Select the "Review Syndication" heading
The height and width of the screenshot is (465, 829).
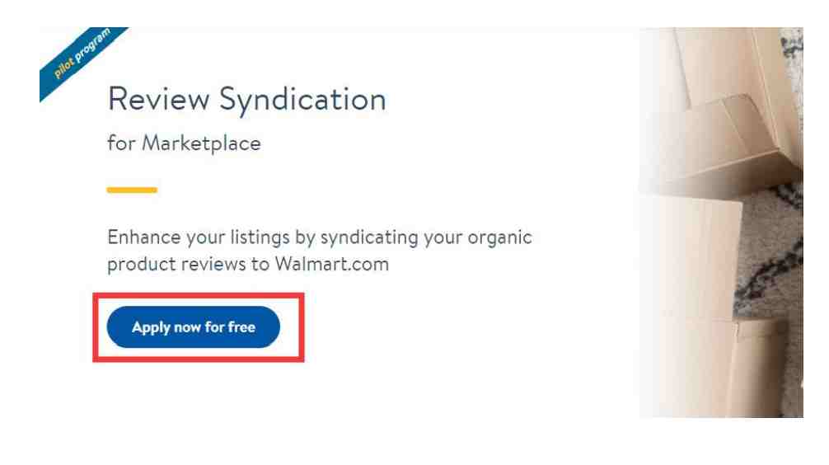(246, 100)
